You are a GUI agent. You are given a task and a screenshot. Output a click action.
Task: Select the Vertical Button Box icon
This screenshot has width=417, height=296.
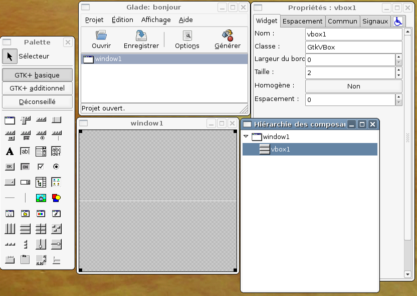click(26, 244)
